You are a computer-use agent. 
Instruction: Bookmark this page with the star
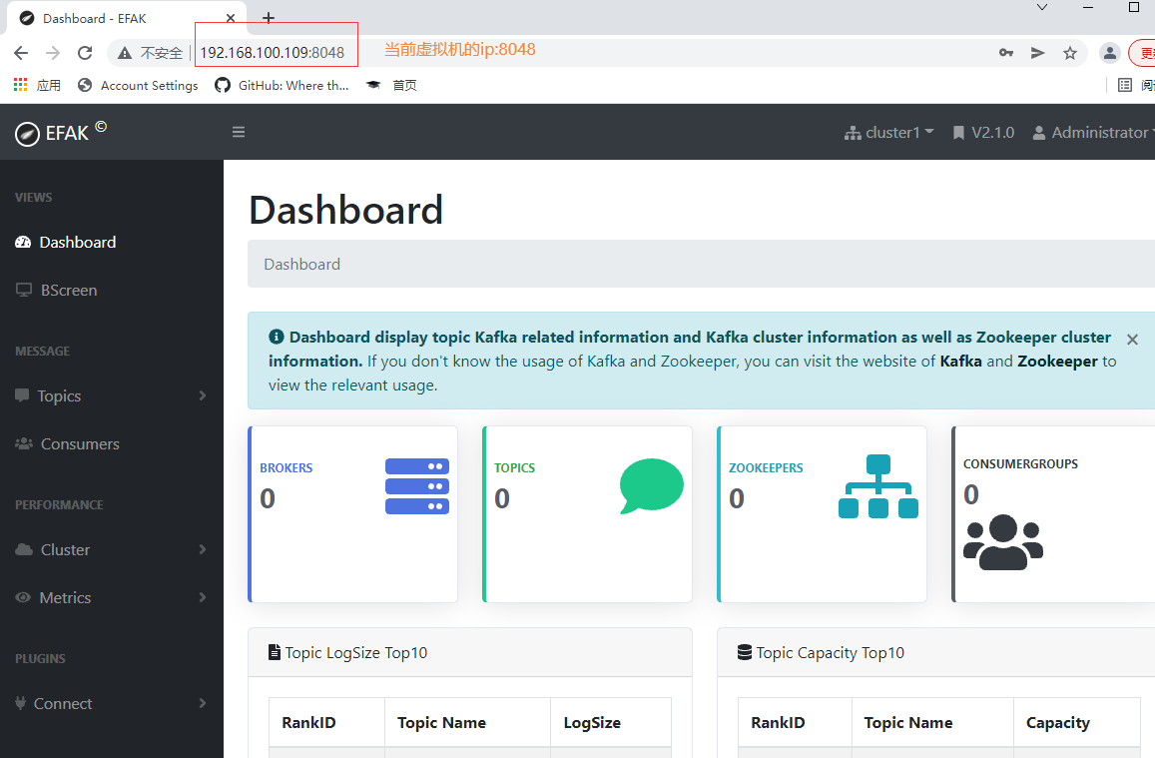(x=1070, y=52)
